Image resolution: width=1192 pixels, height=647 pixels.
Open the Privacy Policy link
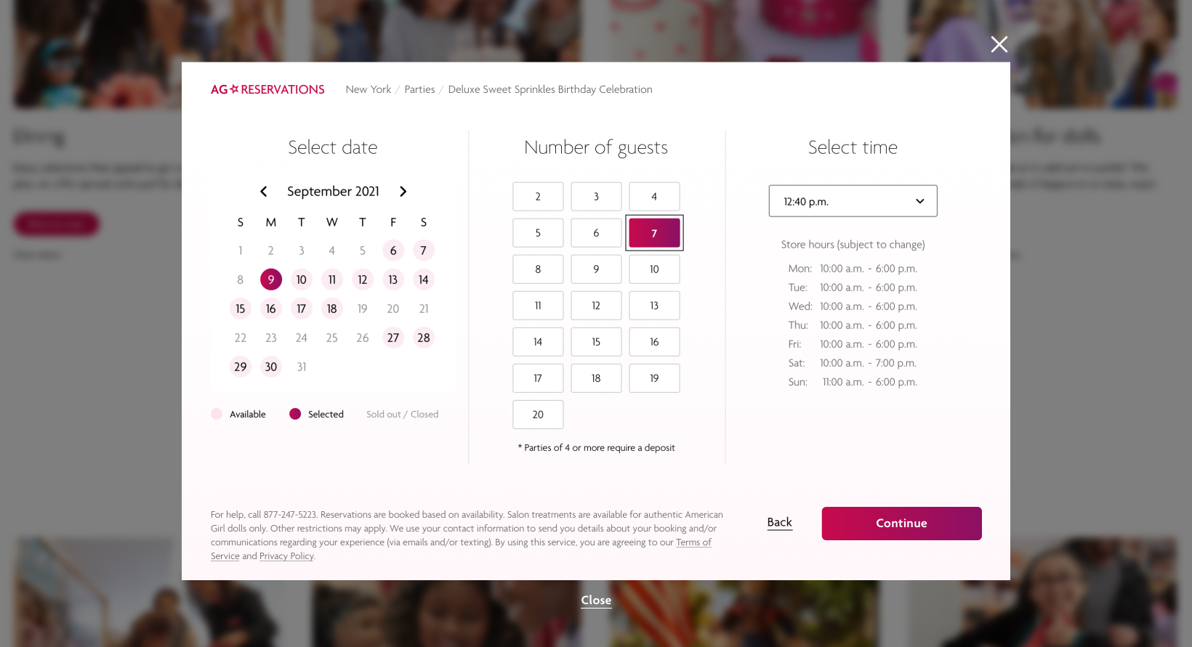(286, 556)
